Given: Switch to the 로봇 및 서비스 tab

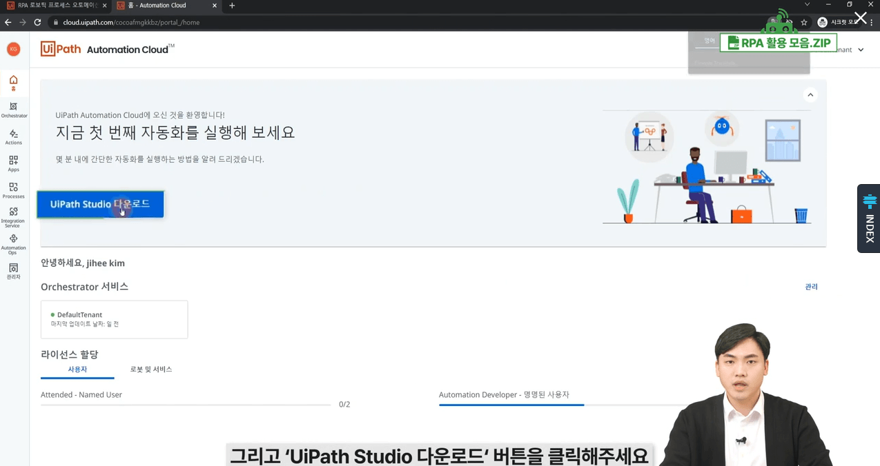Looking at the screenshot, I should pyautogui.click(x=151, y=369).
